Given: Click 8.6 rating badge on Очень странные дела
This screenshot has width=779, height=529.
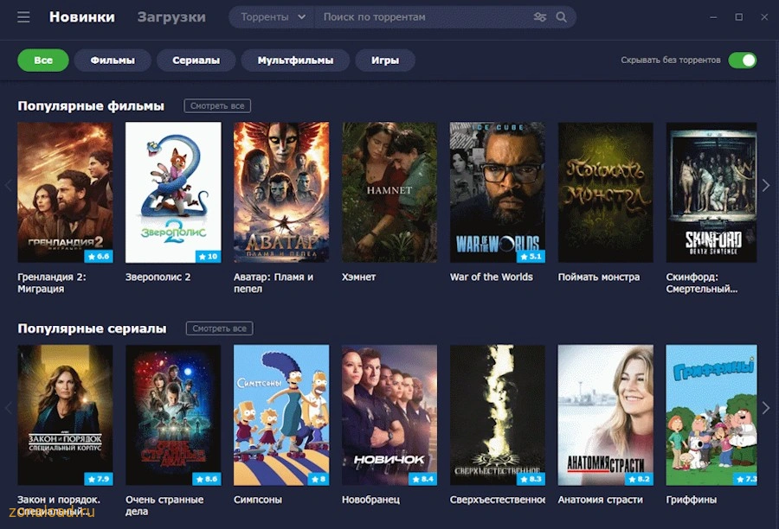Looking at the screenshot, I should click(207, 479).
